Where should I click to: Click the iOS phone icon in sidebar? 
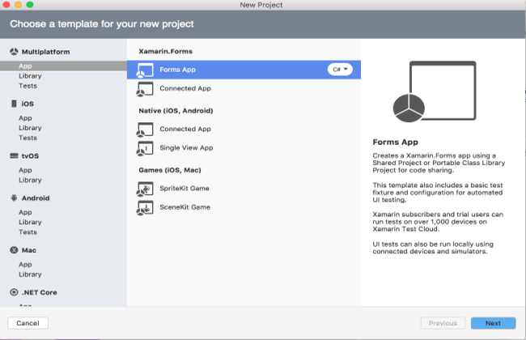[14, 104]
